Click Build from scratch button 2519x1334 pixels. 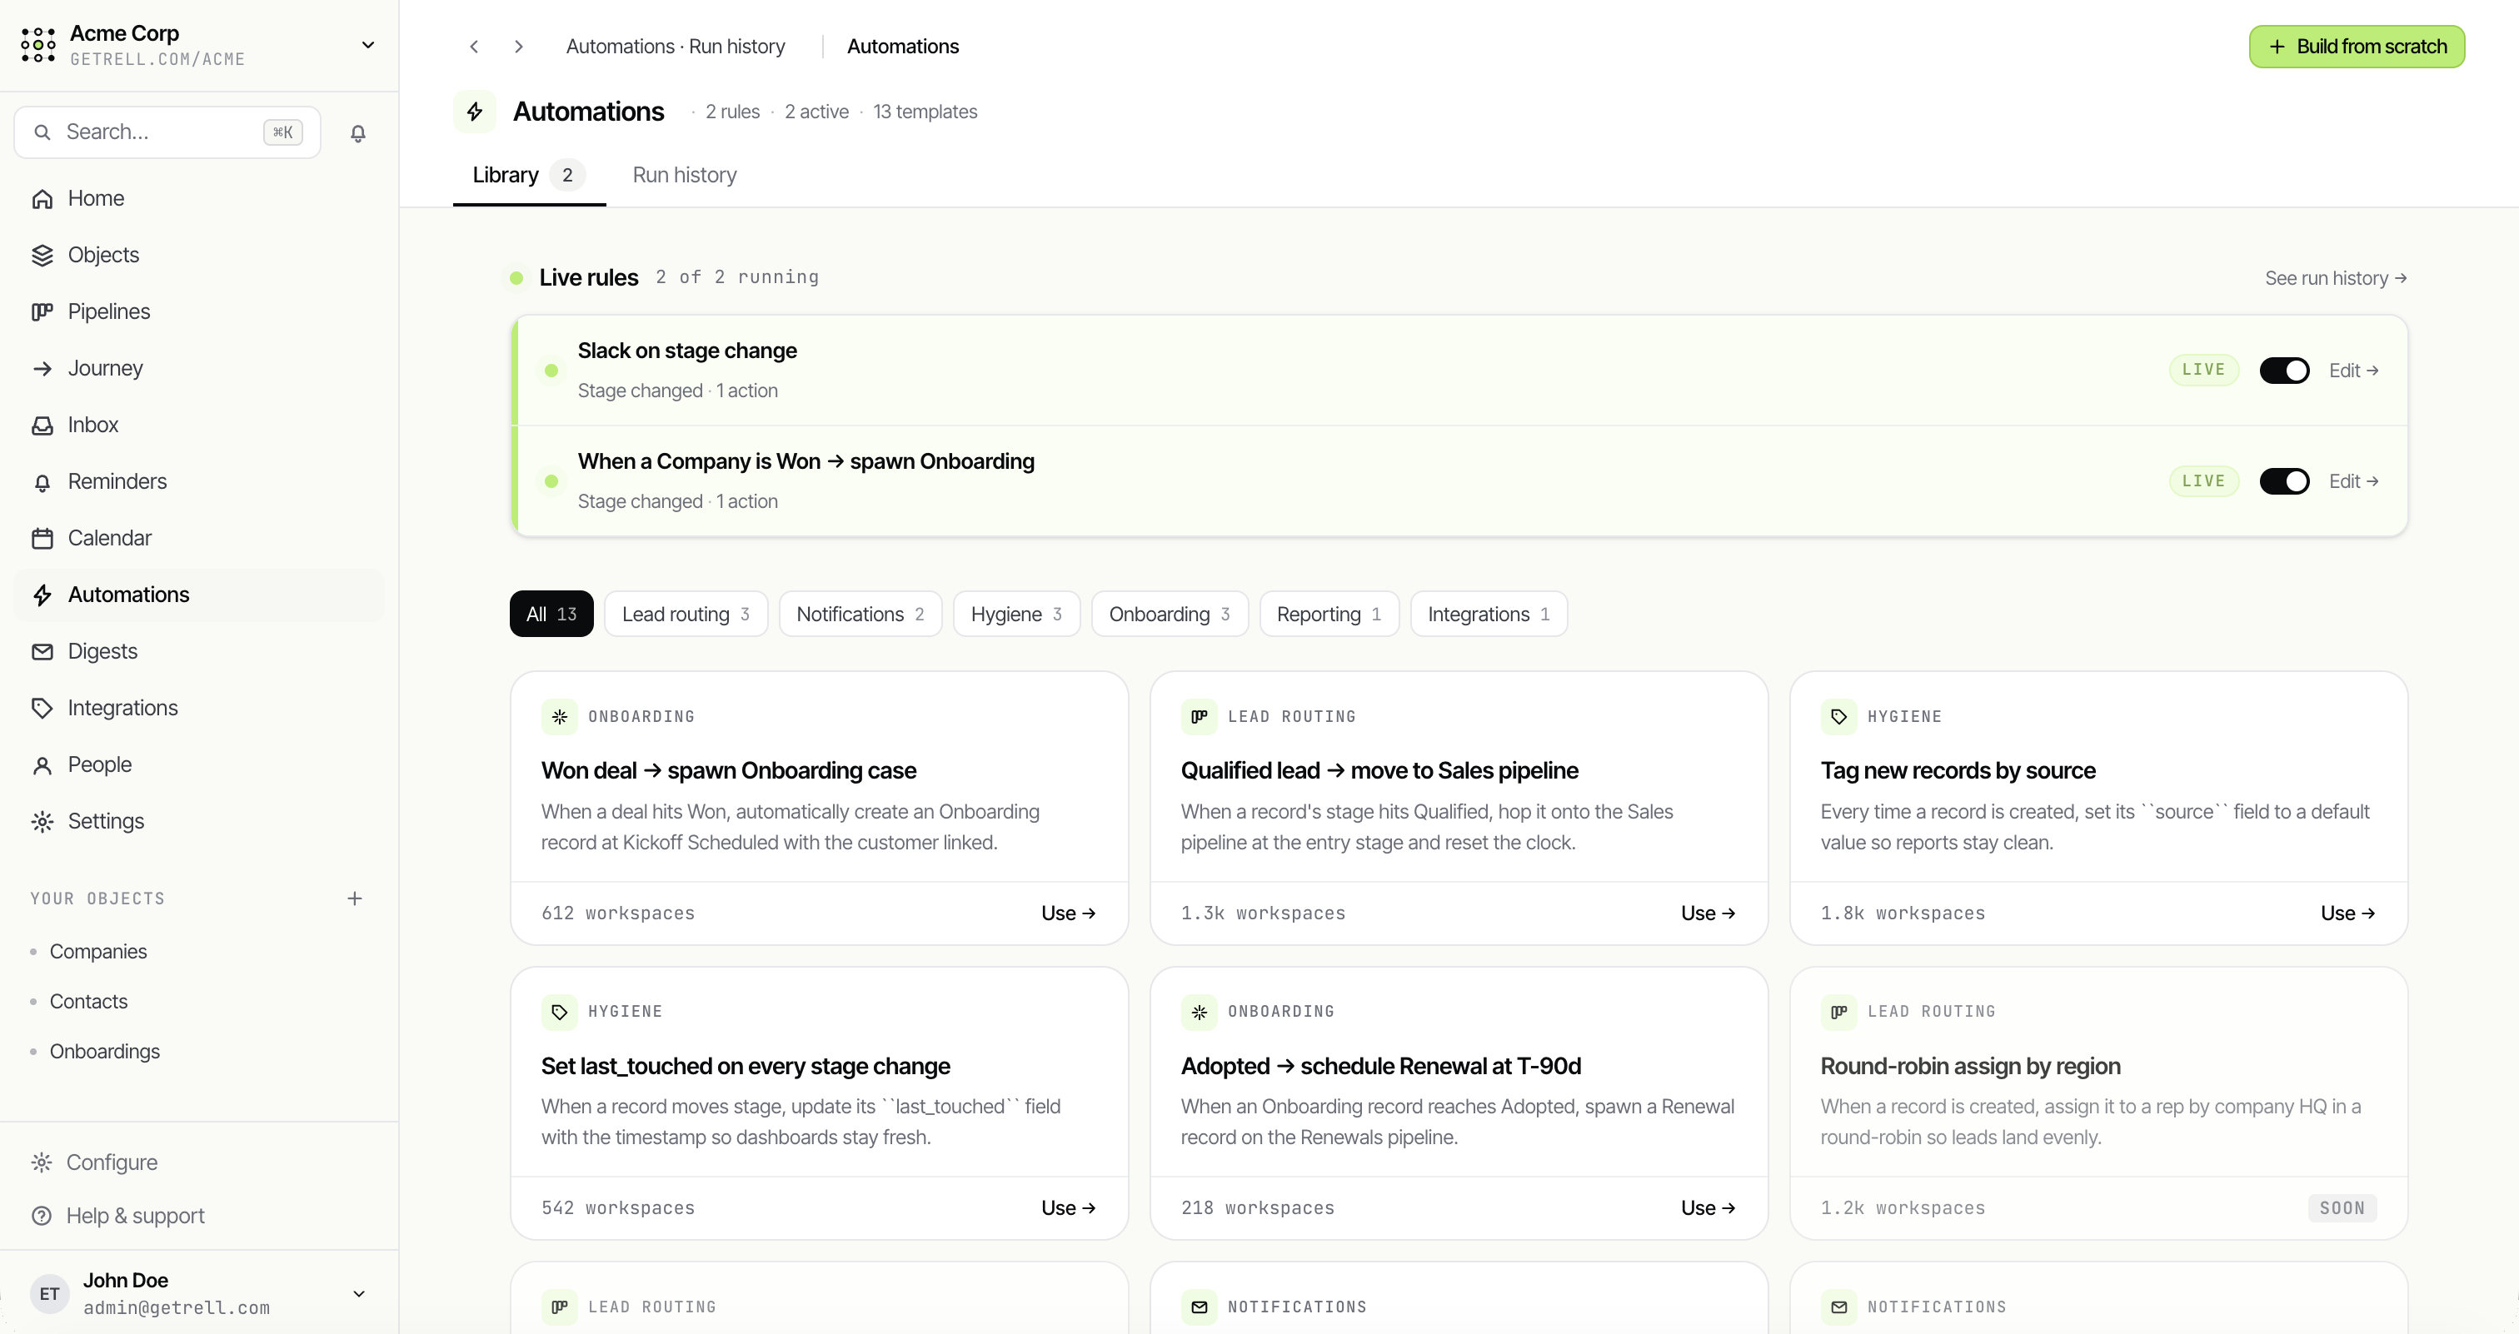point(2357,47)
